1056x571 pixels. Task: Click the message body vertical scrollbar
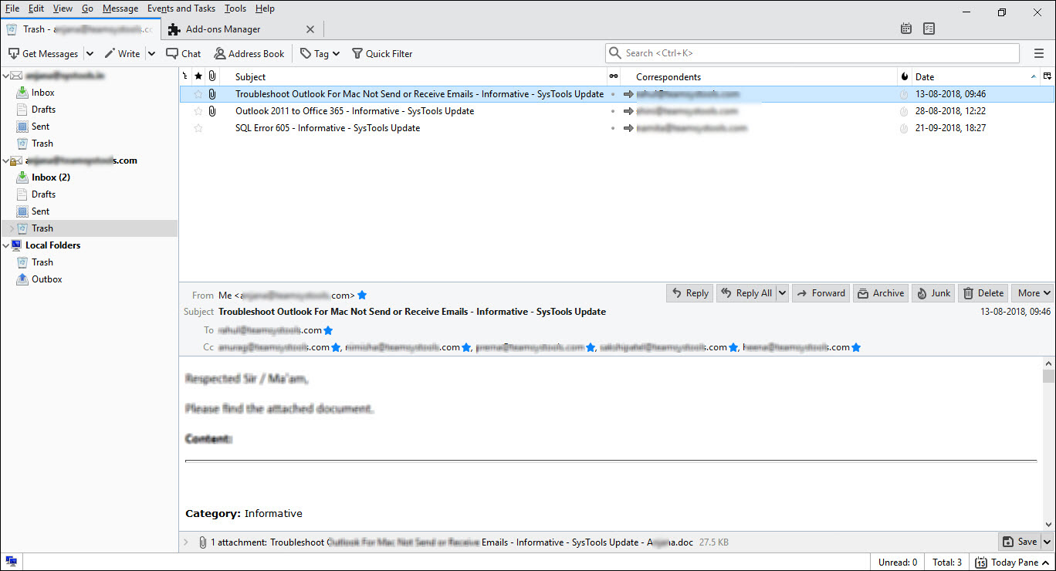(1048, 444)
